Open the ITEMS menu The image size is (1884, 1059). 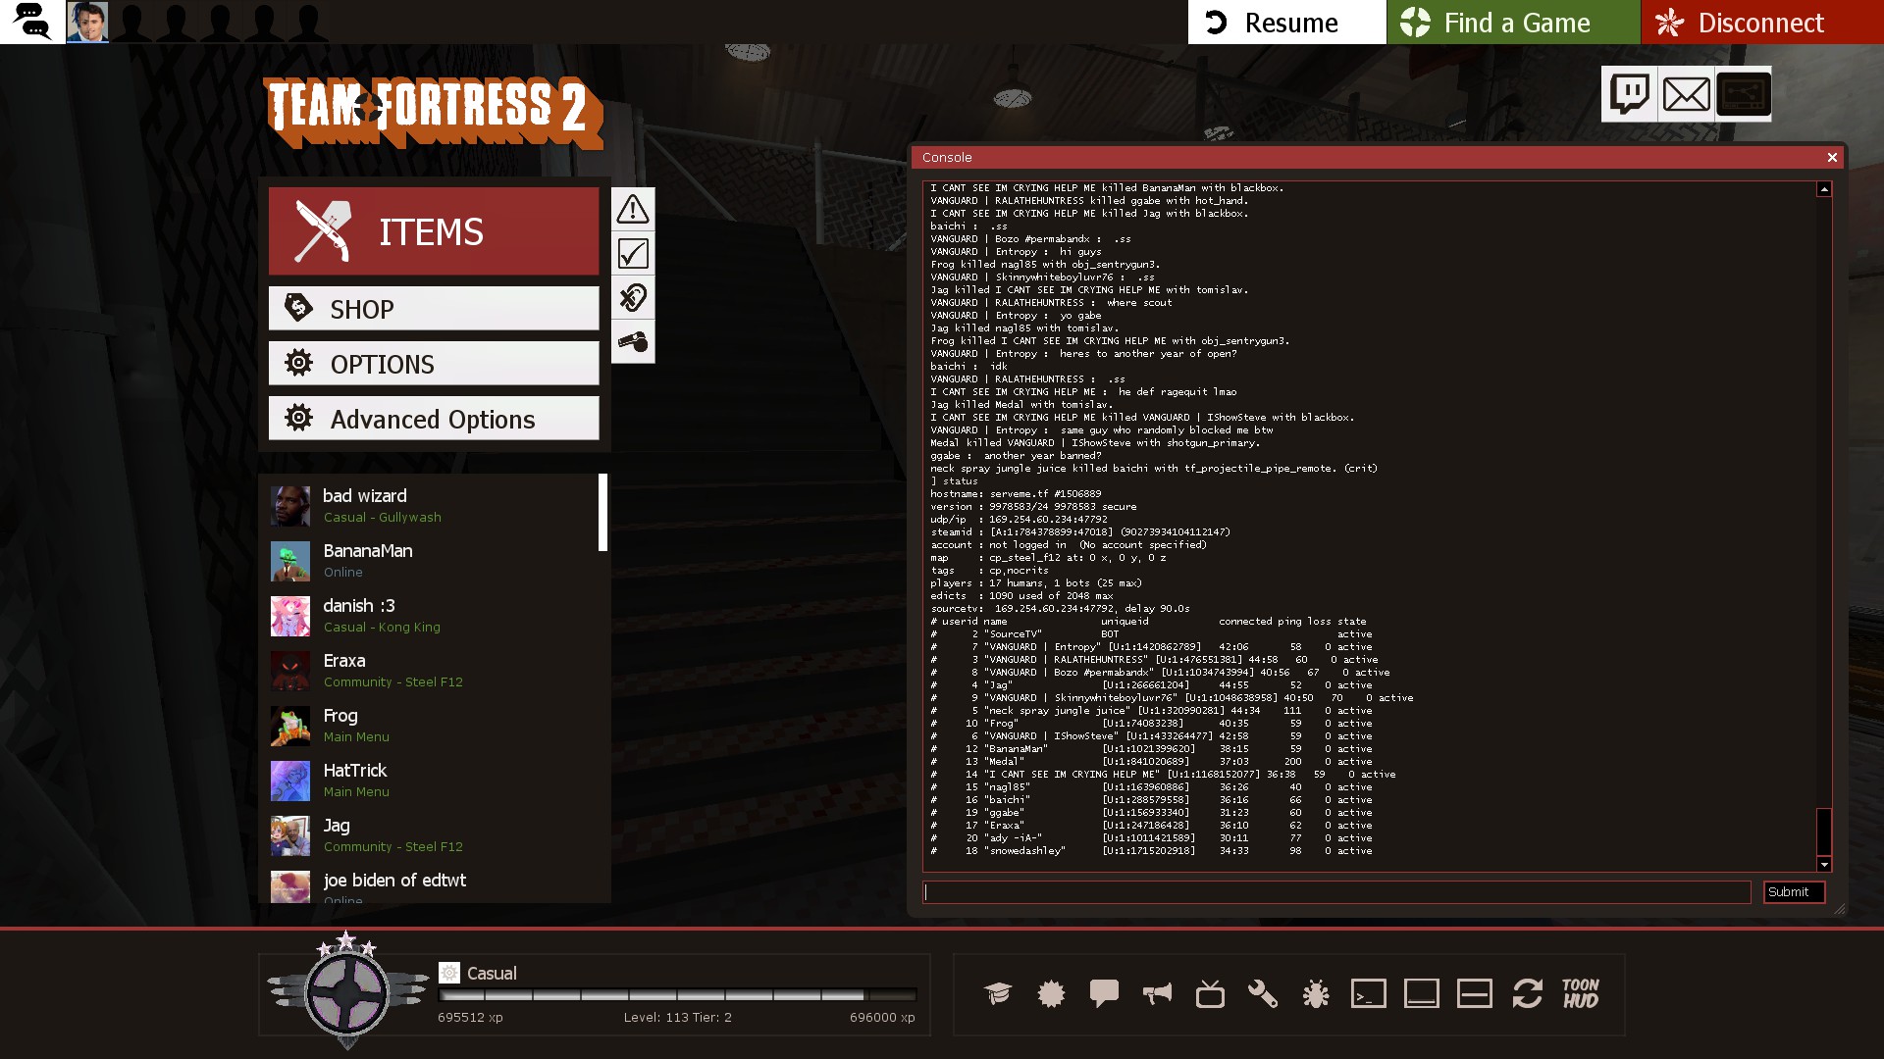[434, 231]
